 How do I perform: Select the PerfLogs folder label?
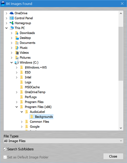point(31,97)
